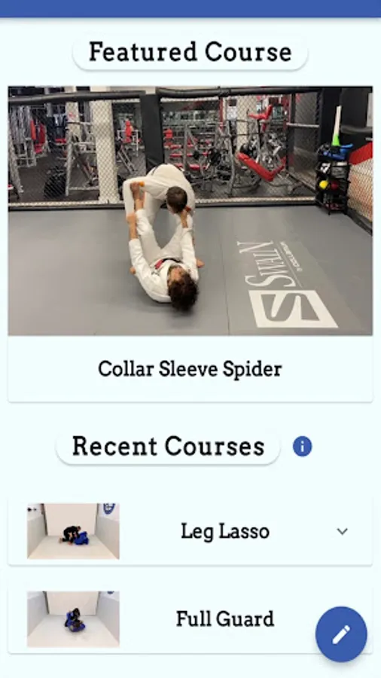
Task: Expand the Leg Lasso course chevron
Action: click(342, 531)
